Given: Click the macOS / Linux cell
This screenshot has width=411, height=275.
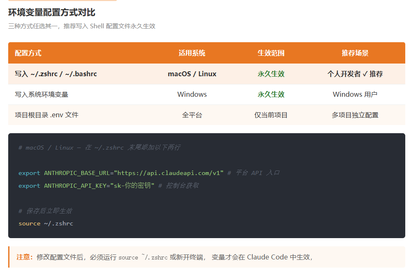Looking at the screenshot, I should pyautogui.click(x=192, y=74).
